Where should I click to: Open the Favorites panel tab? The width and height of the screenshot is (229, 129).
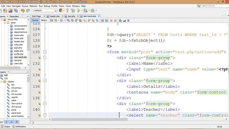[x=14, y=16]
